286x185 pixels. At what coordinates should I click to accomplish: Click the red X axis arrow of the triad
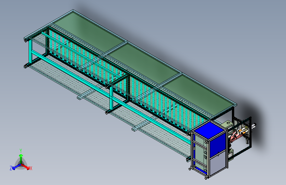click(x=25, y=167)
